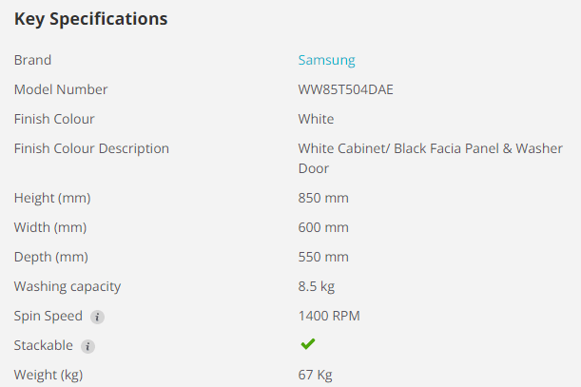This screenshot has height=387, width=581.
Task: Click the 850 mm height value
Action: (x=323, y=198)
